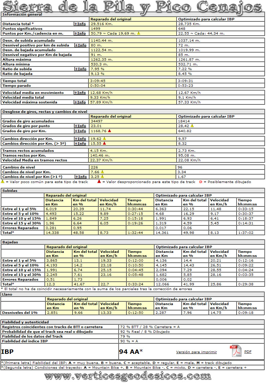Image resolution: width=266 pixels, height=384 pixels.
Task: Open +Info for Velocidad máxima sostenida
Action: [x=80, y=102]
